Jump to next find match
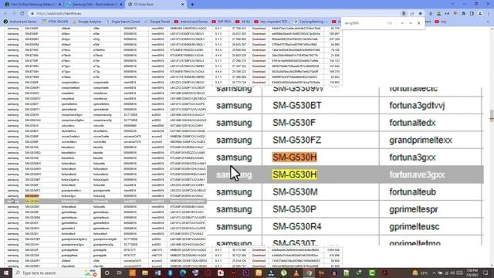 pos(411,23)
